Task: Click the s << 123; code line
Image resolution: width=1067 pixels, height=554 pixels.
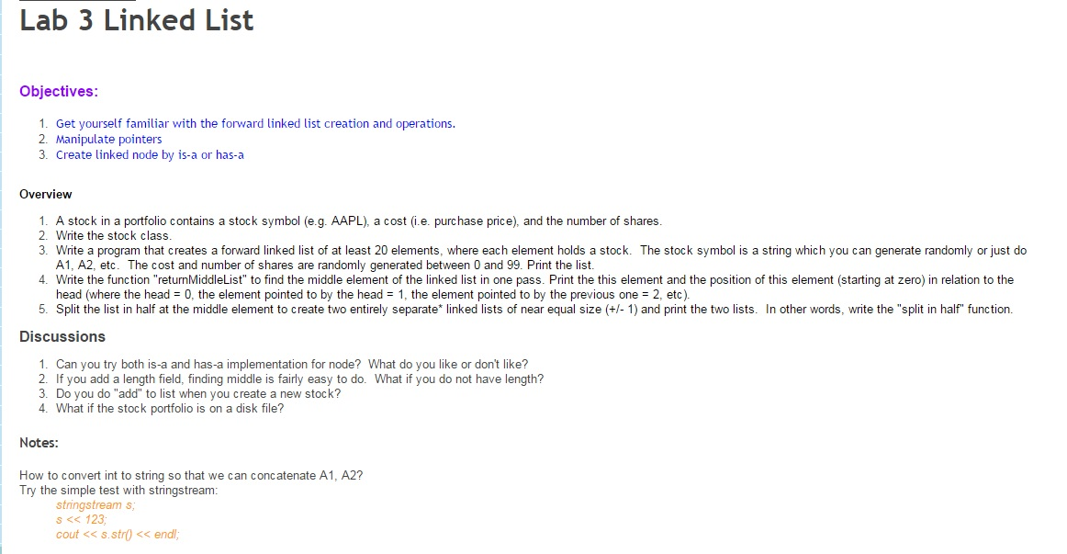Action: tap(81, 519)
